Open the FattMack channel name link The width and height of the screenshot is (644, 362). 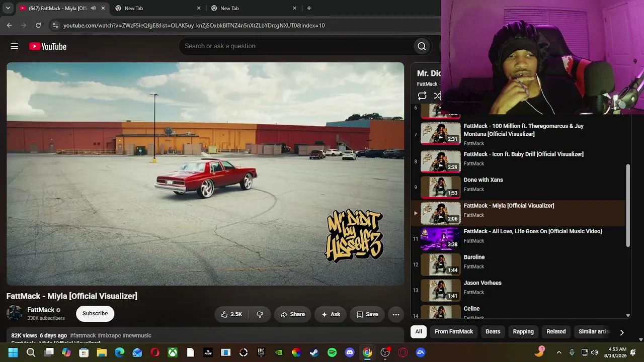click(x=41, y=310)
